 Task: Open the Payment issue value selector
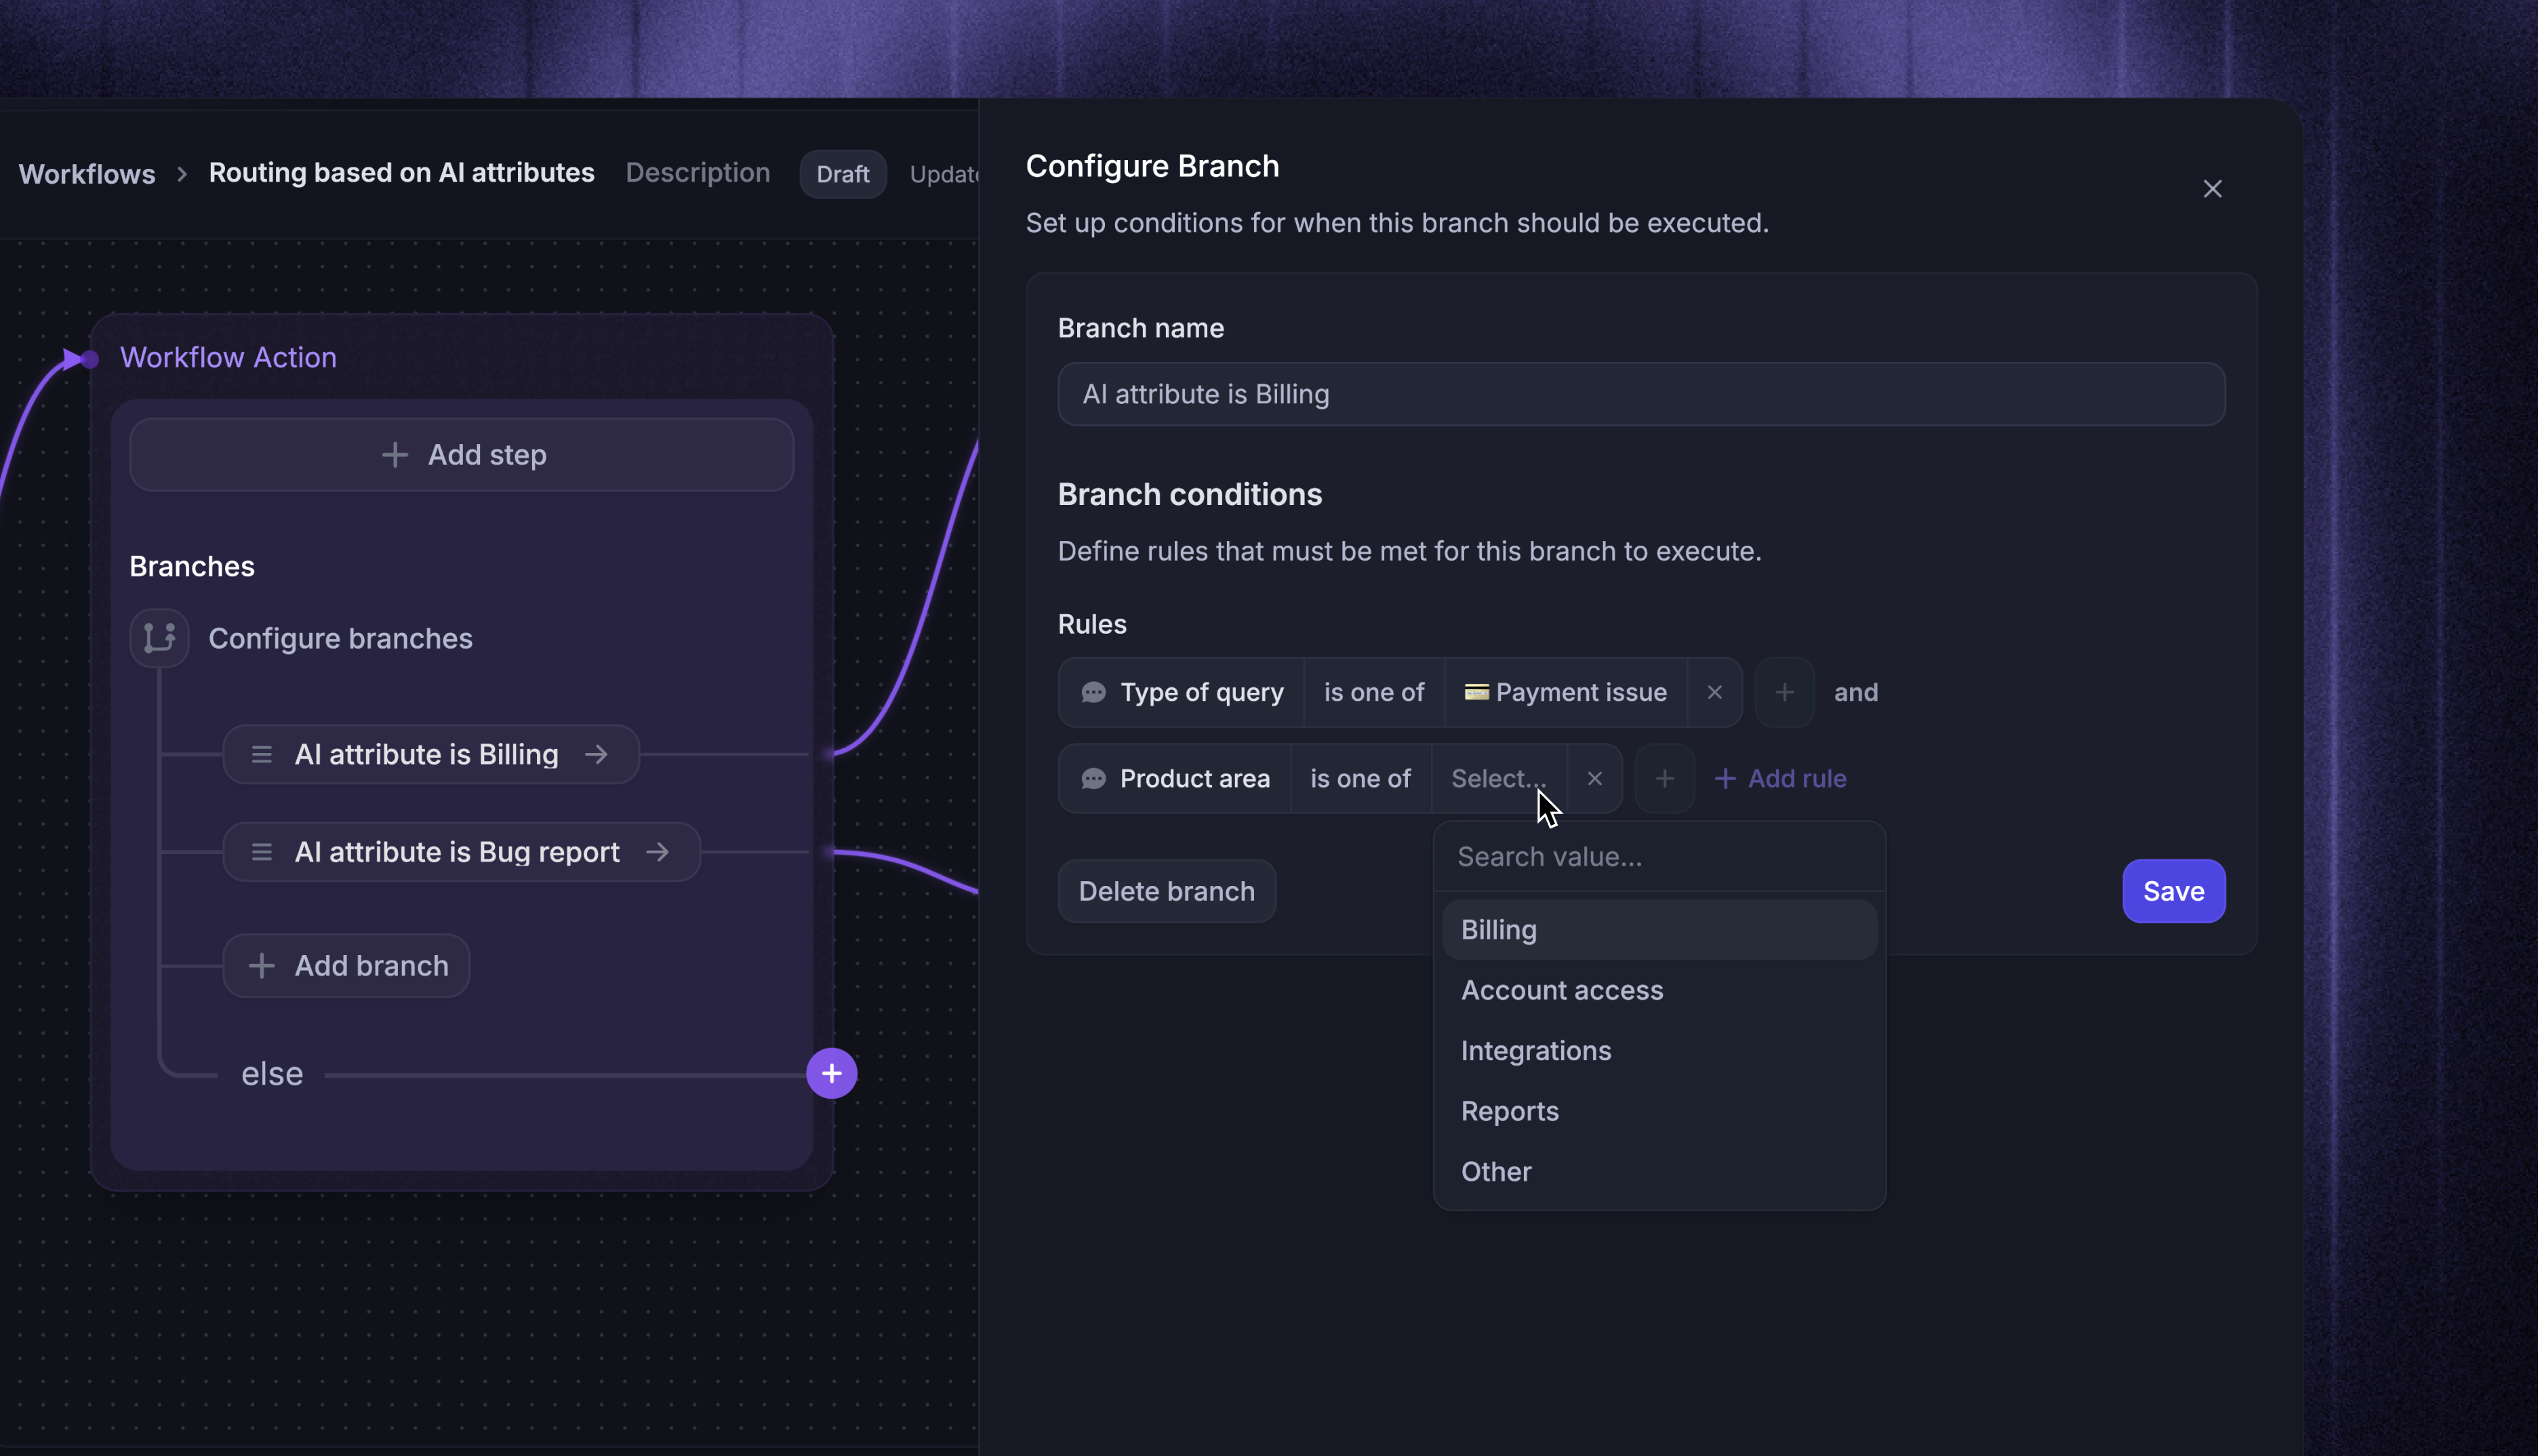[x=1566, y=692]
